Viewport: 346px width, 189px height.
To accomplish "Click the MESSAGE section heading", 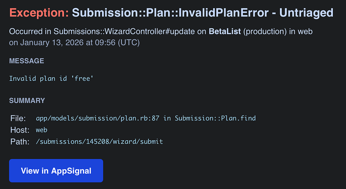I will tap(27, 61).
